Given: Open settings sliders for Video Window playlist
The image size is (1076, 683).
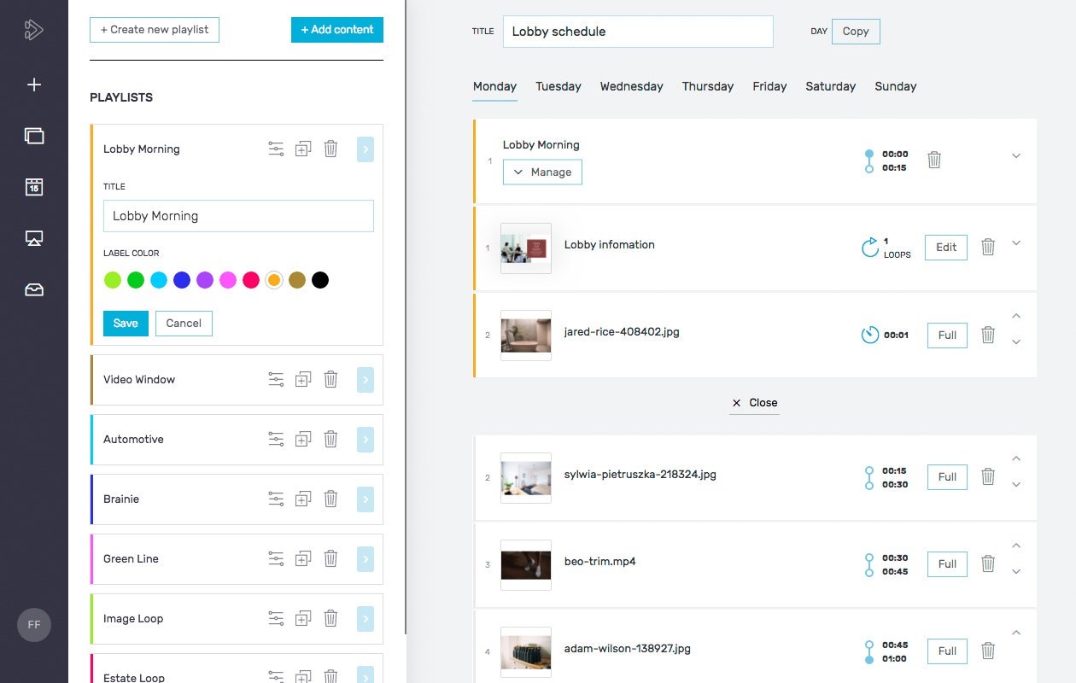Looking at the screenshot, I should point(276,380).
